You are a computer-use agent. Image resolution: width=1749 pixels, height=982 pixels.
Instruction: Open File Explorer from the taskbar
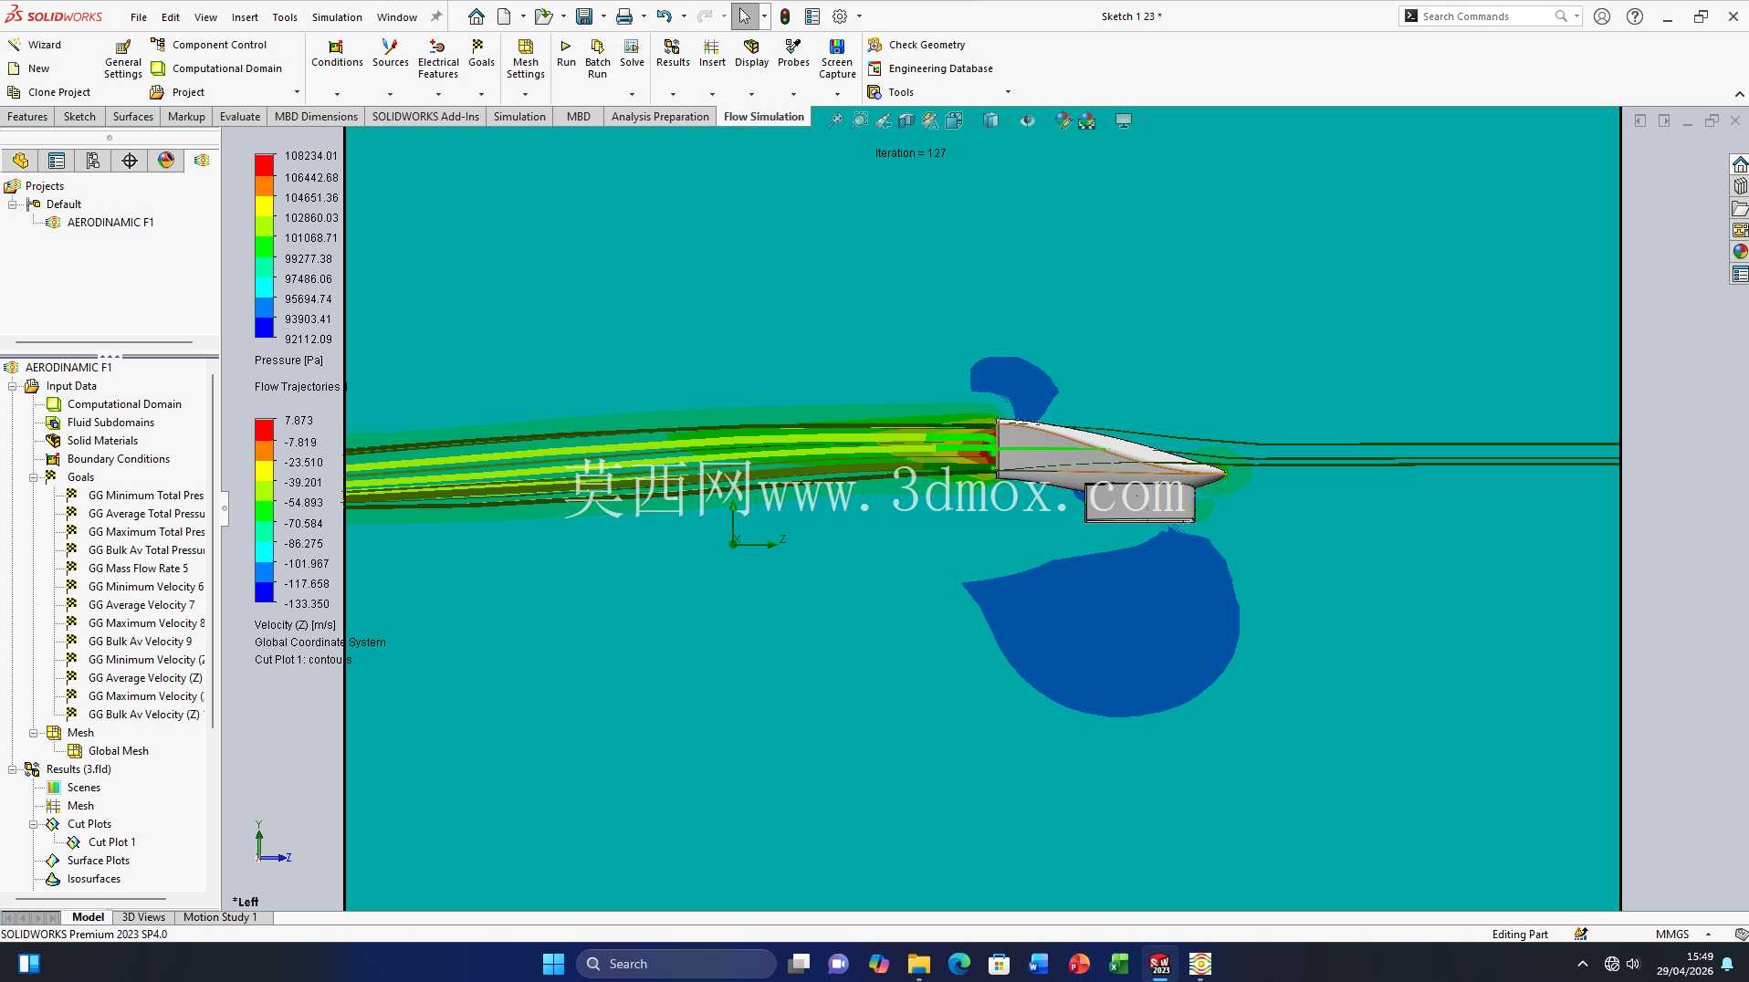pos(918,964)
